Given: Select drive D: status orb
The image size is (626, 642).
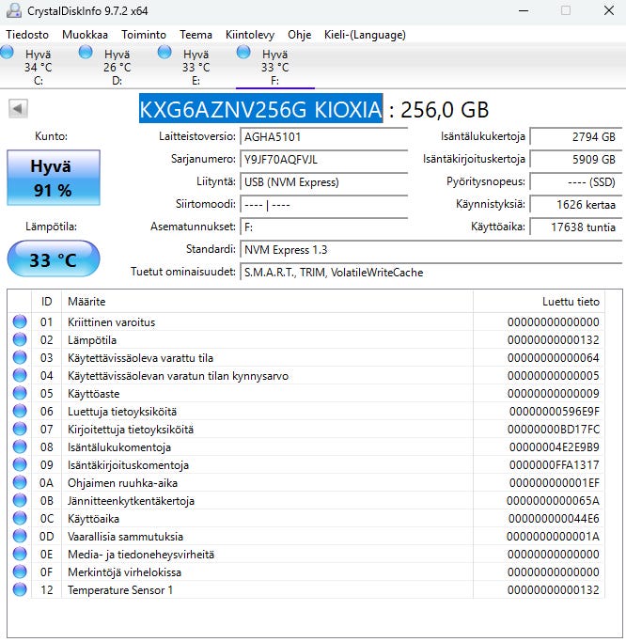Looking at the screenshot, I should (86, 53).
